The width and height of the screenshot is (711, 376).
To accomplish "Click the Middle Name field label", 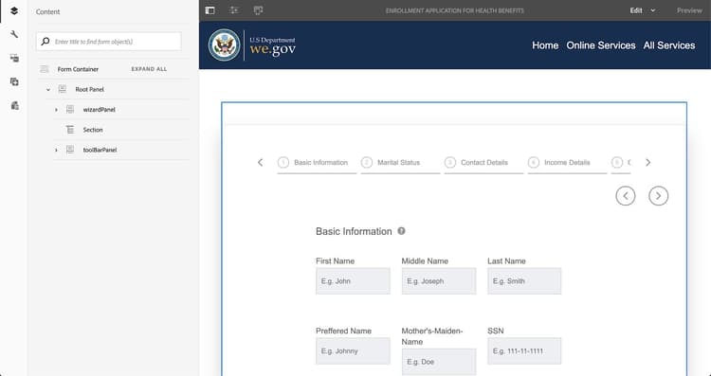I will click(425, 261).
